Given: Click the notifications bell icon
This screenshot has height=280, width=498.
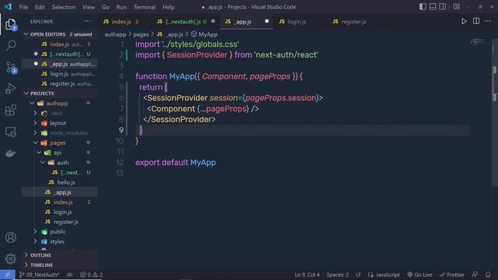Looking at the screenshot, I should click(488, 275).
